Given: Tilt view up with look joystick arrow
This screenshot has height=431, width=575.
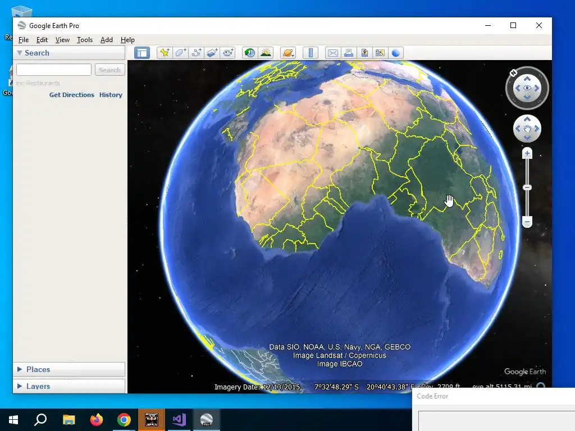Looking at the screenshot, I should (527, 79).
